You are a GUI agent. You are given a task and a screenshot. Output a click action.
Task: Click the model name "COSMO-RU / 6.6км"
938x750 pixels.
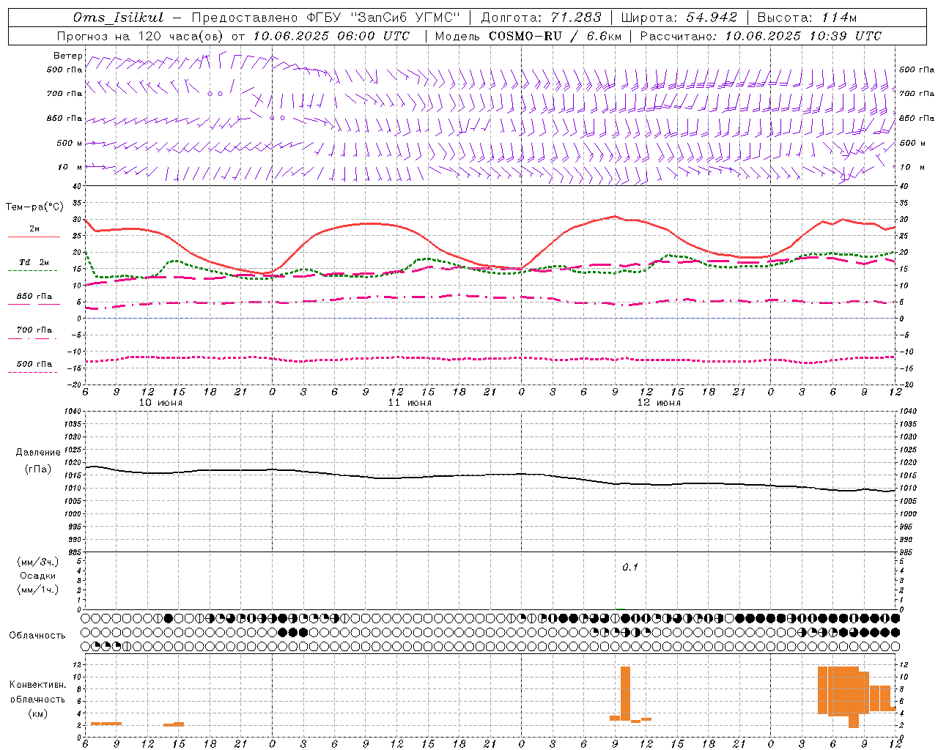(555, 36)
